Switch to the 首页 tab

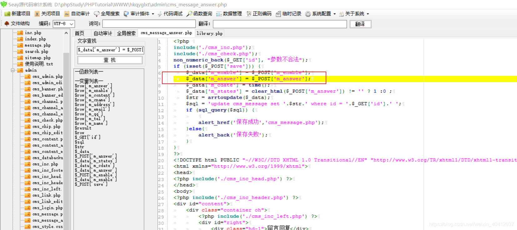pos(79,33)
